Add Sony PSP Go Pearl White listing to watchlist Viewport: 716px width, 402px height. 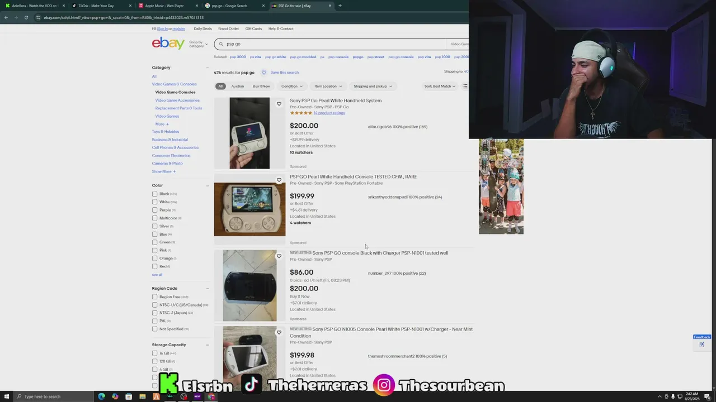click(279, 104)
